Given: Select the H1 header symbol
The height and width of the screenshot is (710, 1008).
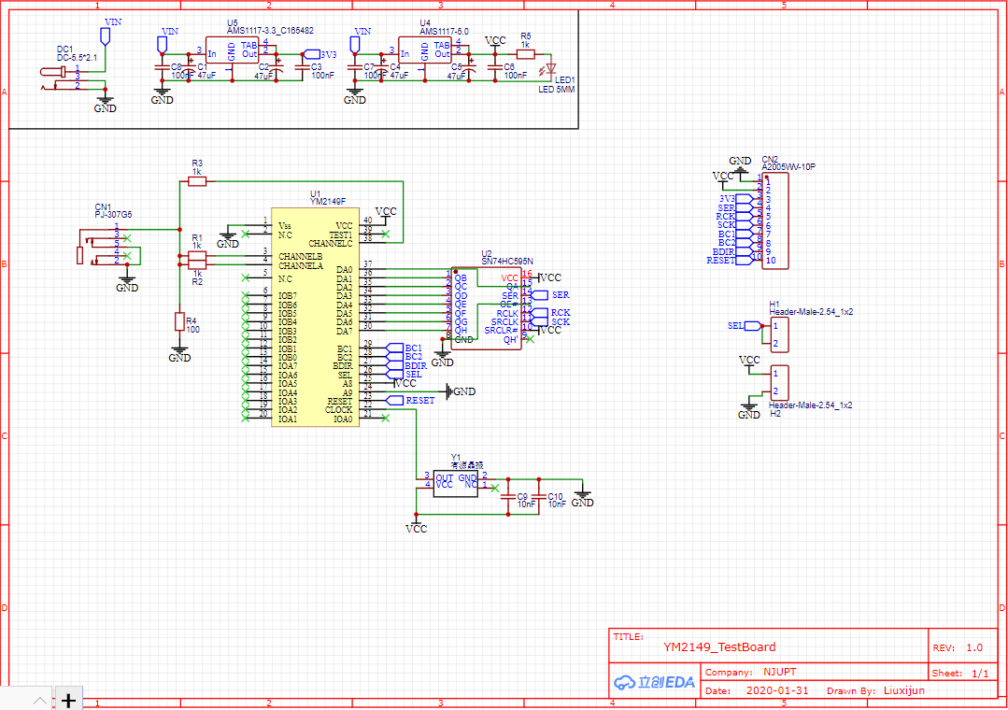Looking at the screenshot, I should point(779,334).
